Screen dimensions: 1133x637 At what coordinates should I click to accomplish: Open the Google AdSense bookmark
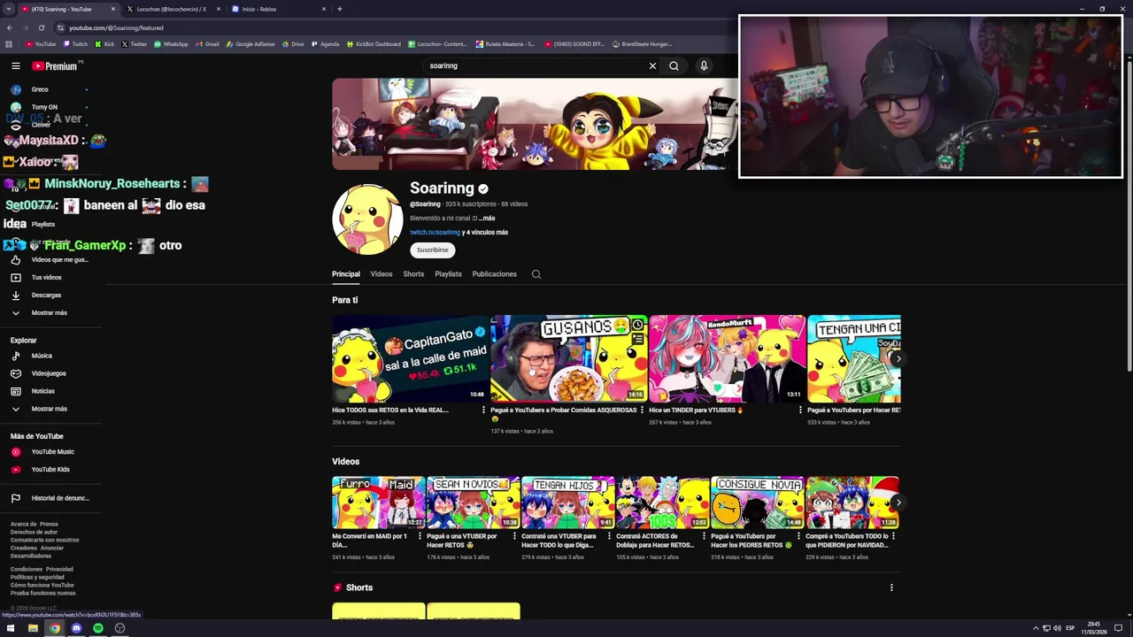[x=250, y=44]
